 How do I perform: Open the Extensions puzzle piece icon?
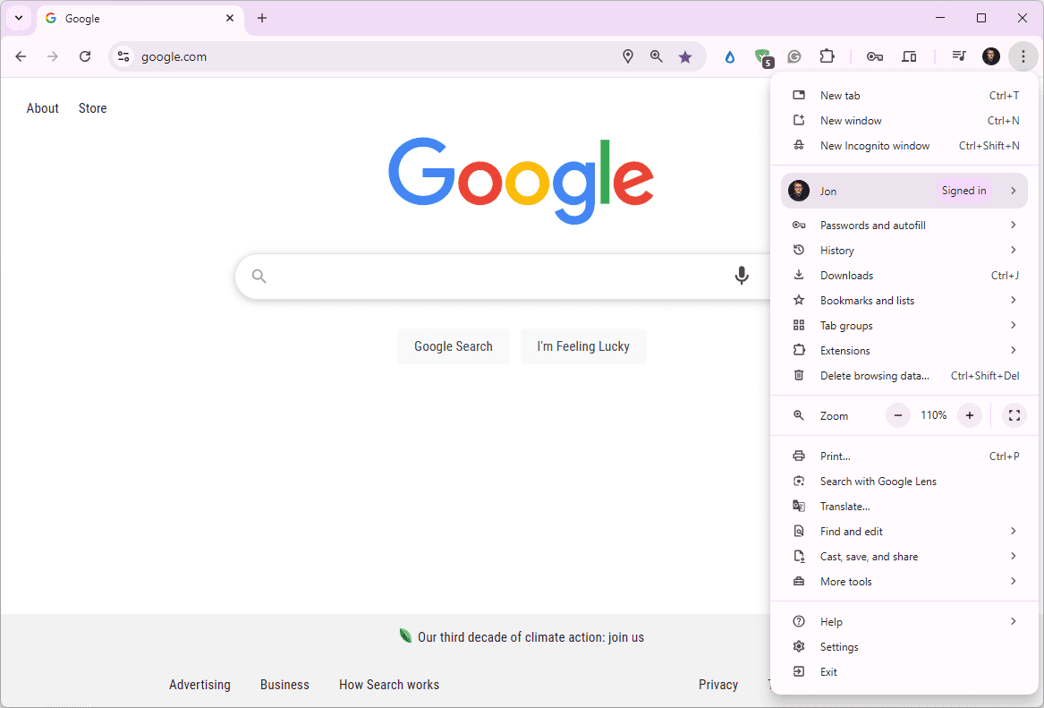828,56
